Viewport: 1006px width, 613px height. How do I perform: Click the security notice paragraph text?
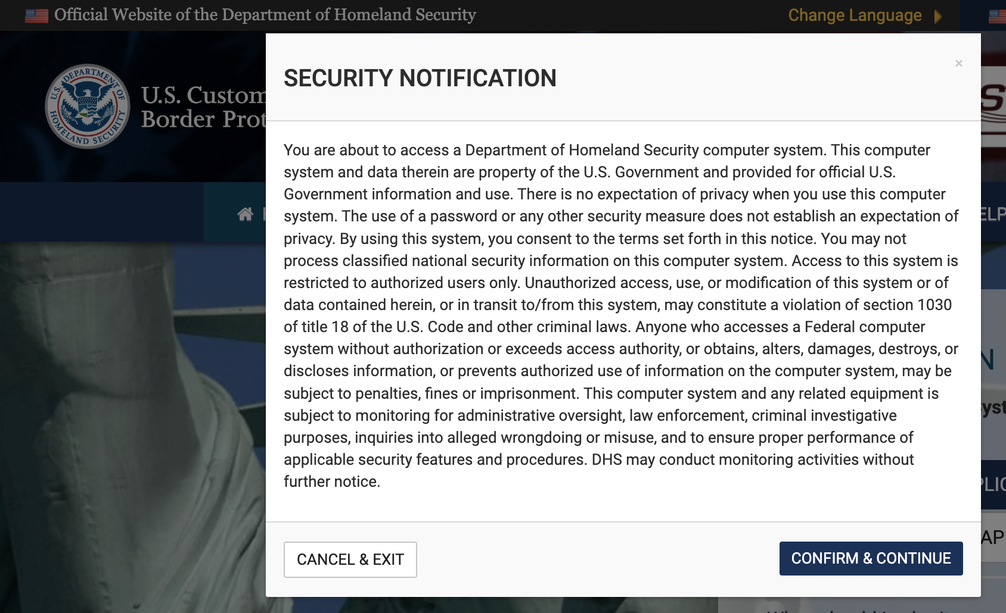coord(621,315)
